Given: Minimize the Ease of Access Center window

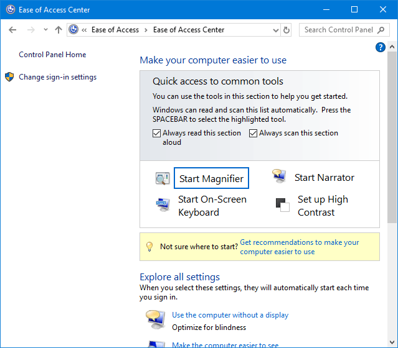Looking at the screenshot, I should pyautogui.click(x=326, y=9).
